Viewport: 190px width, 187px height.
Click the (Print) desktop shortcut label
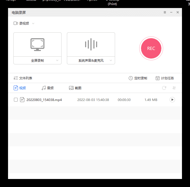(112, 4)
